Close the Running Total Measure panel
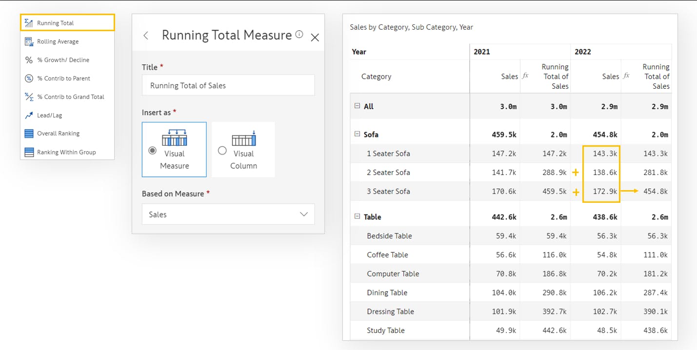This screenshot has height=350, width=697. click(315, 38)
